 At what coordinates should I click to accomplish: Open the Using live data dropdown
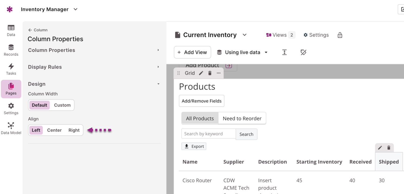[242, 52]
